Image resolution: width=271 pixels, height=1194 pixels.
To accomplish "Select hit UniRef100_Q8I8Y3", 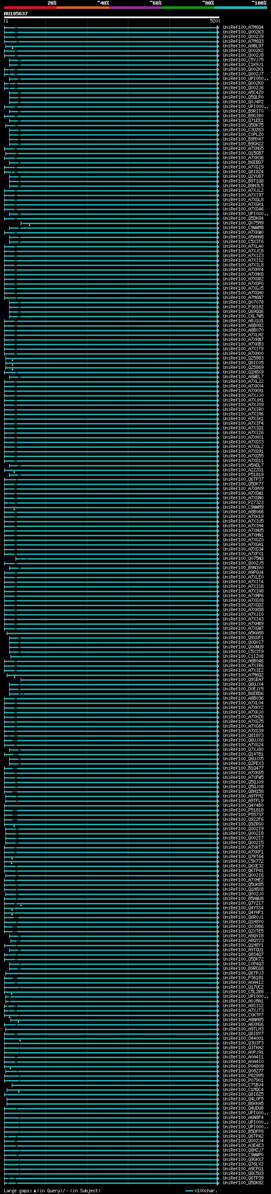I will tap(243, 736).
